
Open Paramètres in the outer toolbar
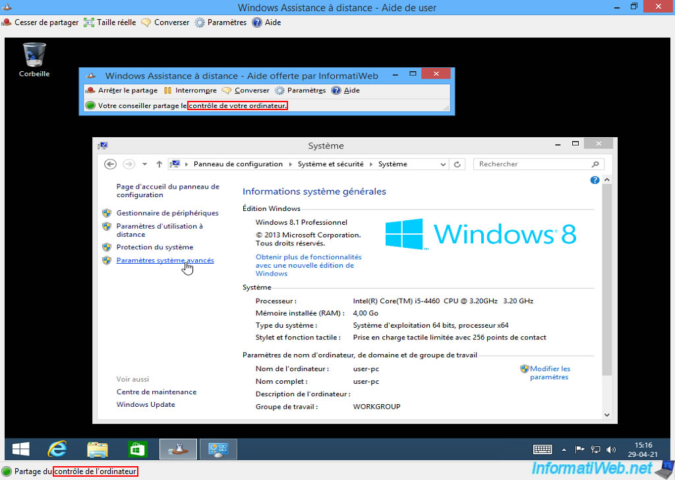[220, 22]
